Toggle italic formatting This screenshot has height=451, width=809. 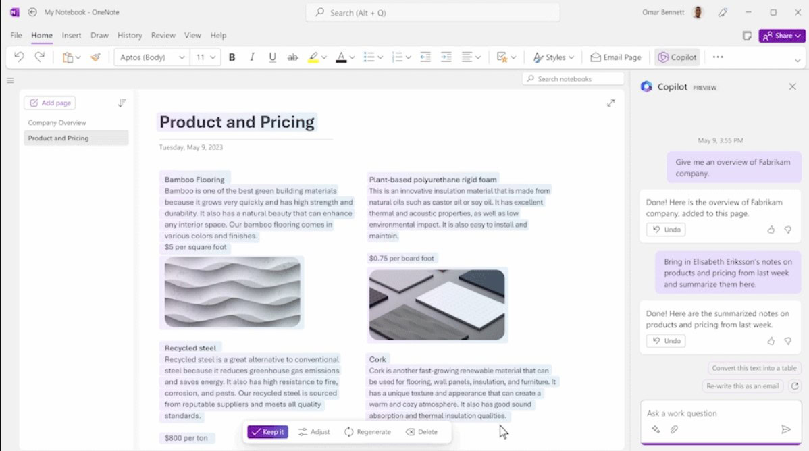(253, 57)
